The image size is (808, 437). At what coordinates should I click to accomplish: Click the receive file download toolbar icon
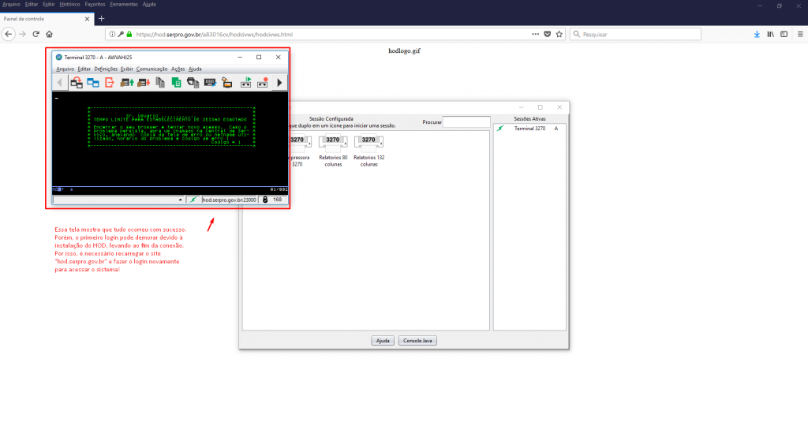click(x=144, y=81)
